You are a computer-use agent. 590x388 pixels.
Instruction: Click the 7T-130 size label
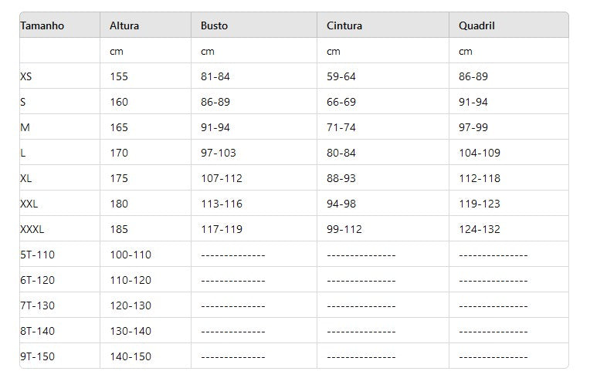(x=38, y=305)
